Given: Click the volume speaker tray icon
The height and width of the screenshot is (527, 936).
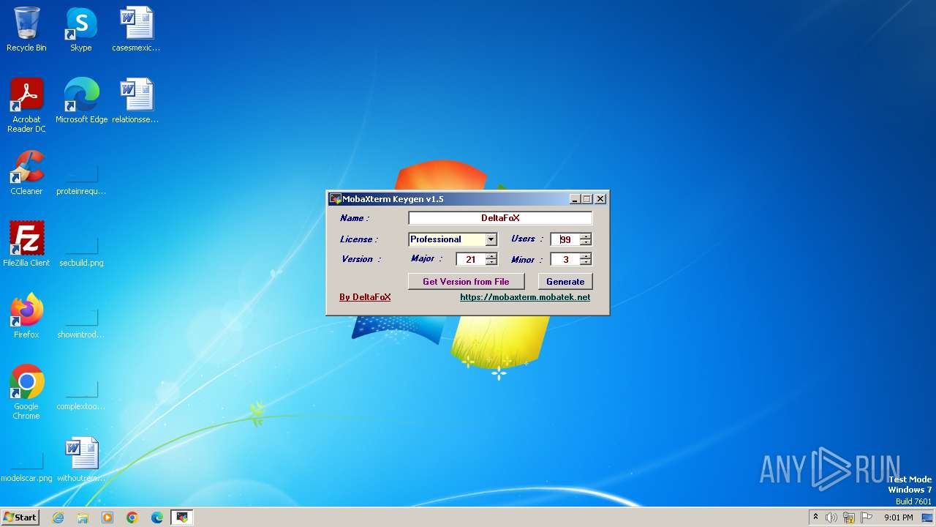Looking at the screenshot, I should [x=831, y=517].
